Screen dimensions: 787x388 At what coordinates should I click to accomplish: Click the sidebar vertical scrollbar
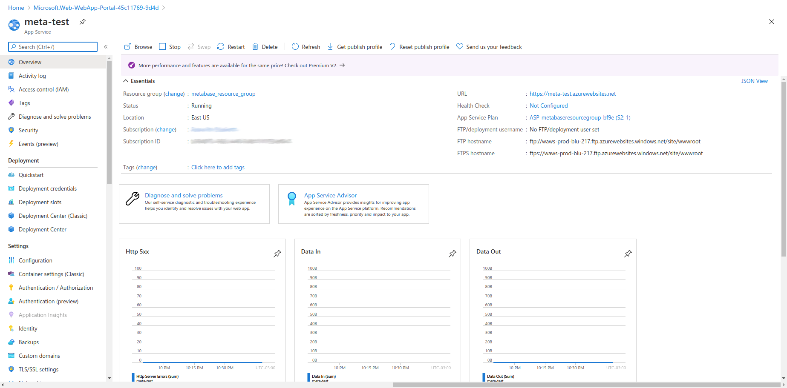click(109, 123)
